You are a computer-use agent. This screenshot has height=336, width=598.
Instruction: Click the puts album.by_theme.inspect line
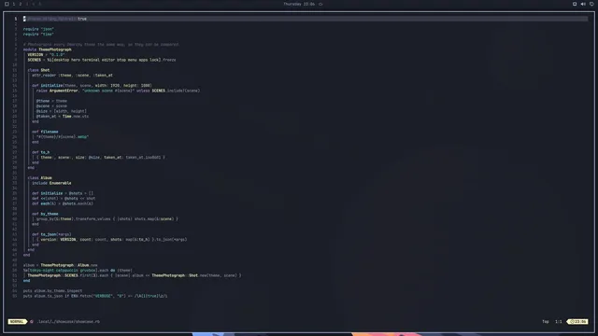pos(52,290)
